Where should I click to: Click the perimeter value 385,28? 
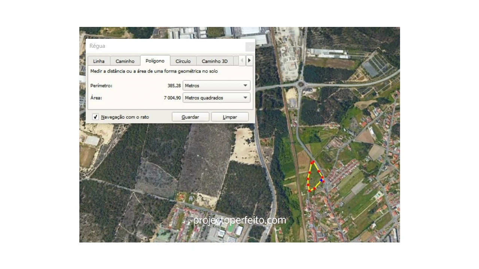[174, 86]
